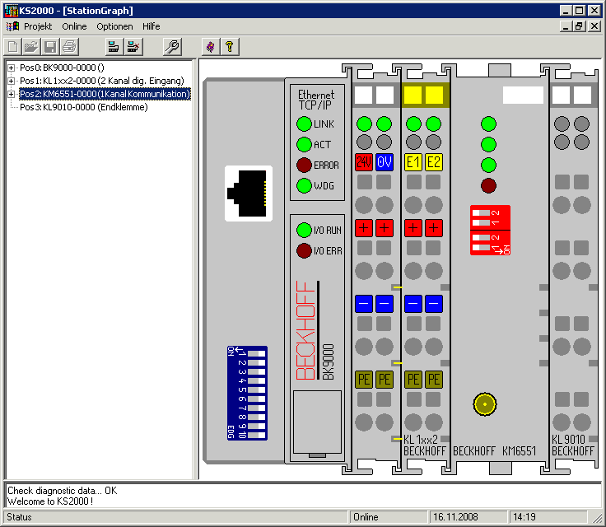Click the yellow E2 input terminal
This screenshot has height=527, width=606.
pyautogui.click(x=434, y=162)
